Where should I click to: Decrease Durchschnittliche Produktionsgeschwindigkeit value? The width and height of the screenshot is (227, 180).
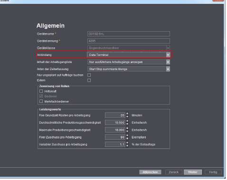(x=127, y=124)
